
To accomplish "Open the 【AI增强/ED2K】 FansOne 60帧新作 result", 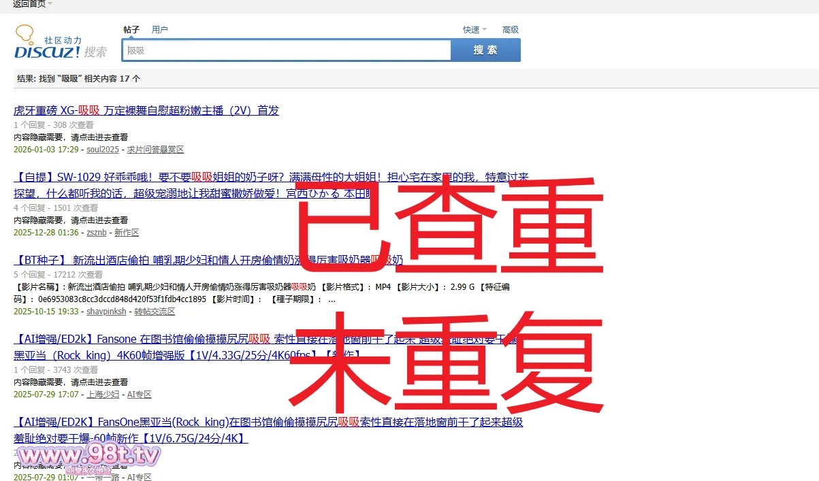I will 170,422.
